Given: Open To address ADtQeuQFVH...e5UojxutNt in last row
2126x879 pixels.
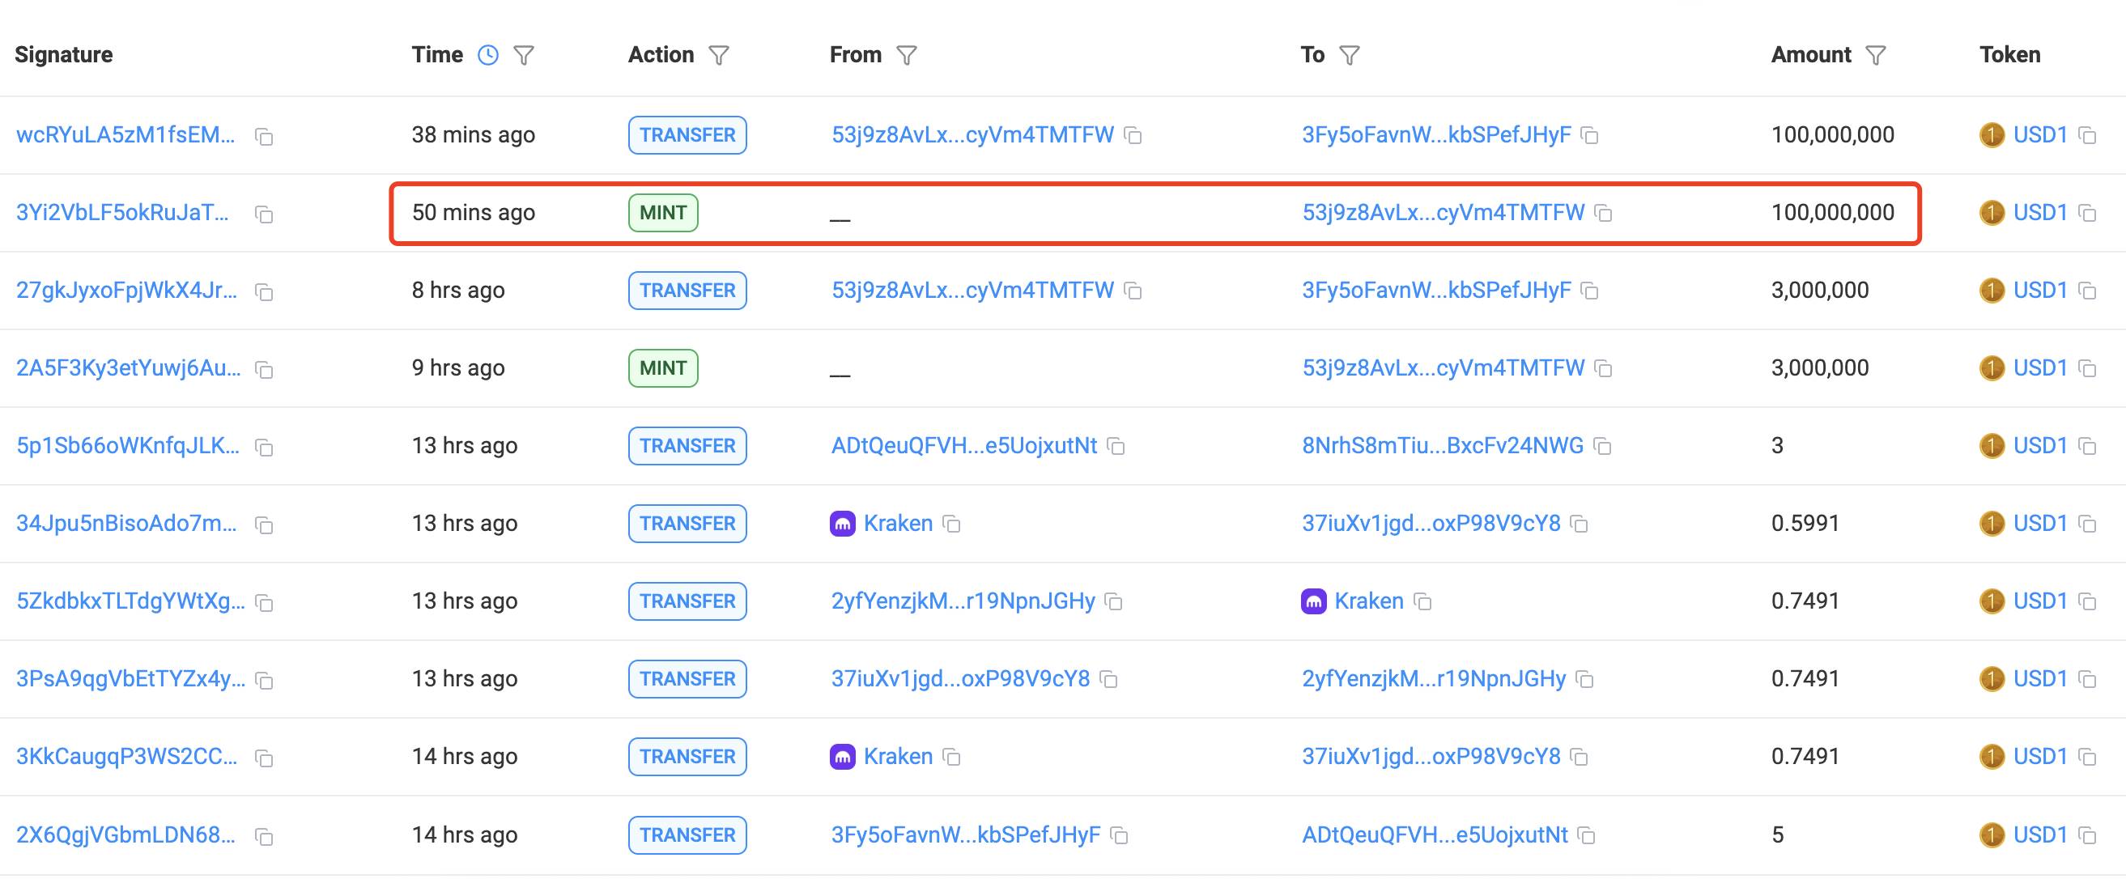Looking at the screenshot, I should [1435, 834].
